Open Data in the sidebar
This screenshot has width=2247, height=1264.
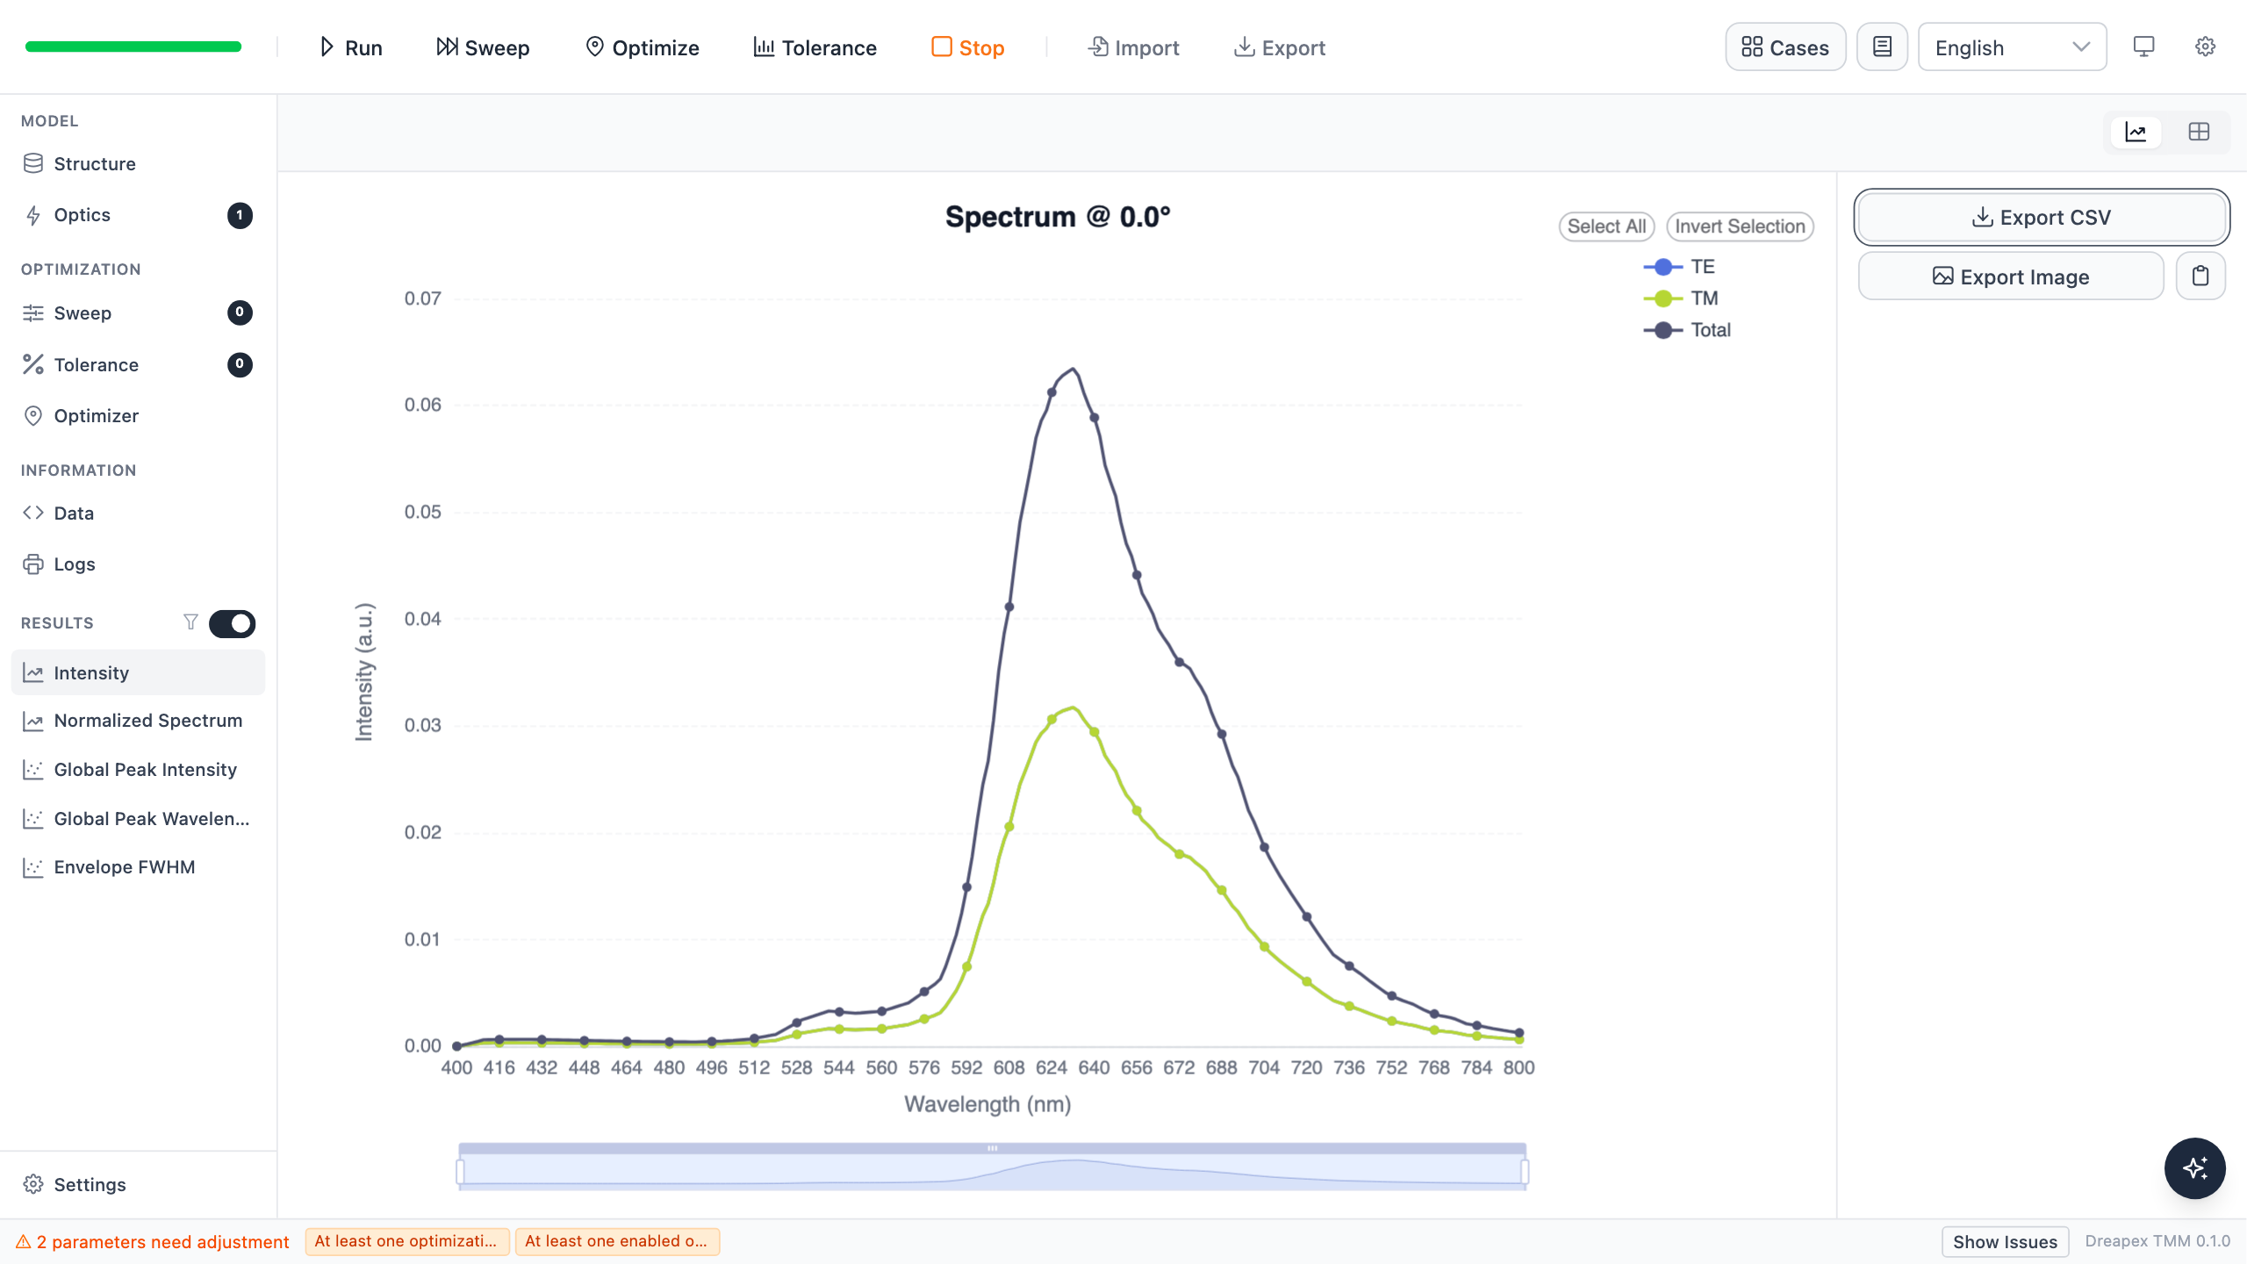pyautogui.click(x=138, y=513)
